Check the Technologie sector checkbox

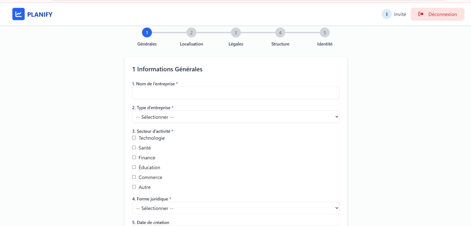[134, 138]
